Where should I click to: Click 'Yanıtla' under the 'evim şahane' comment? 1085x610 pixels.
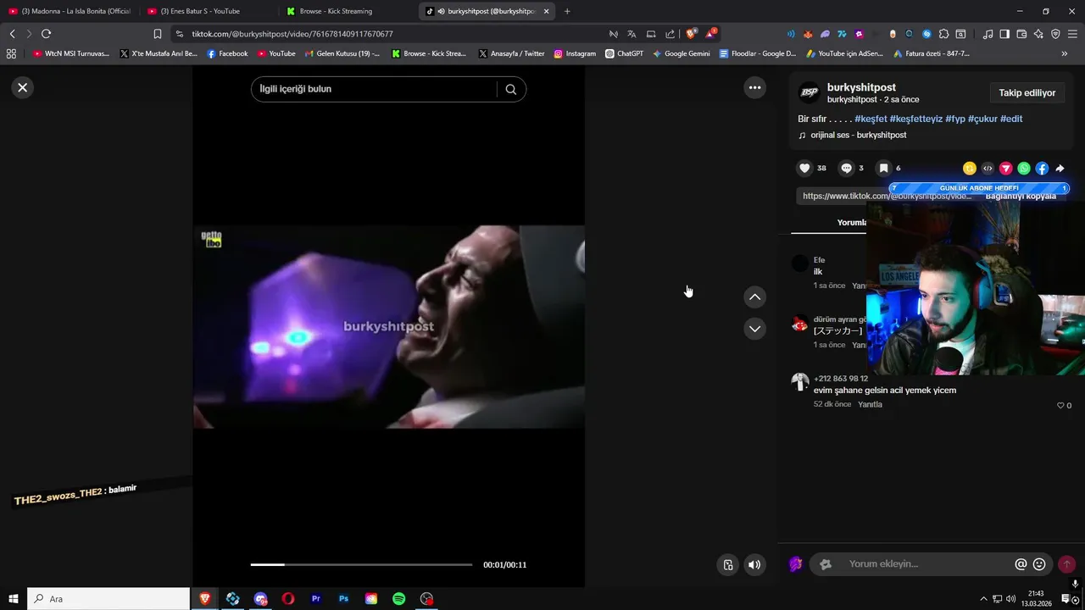pyautogui.click(x=870, y=405)
